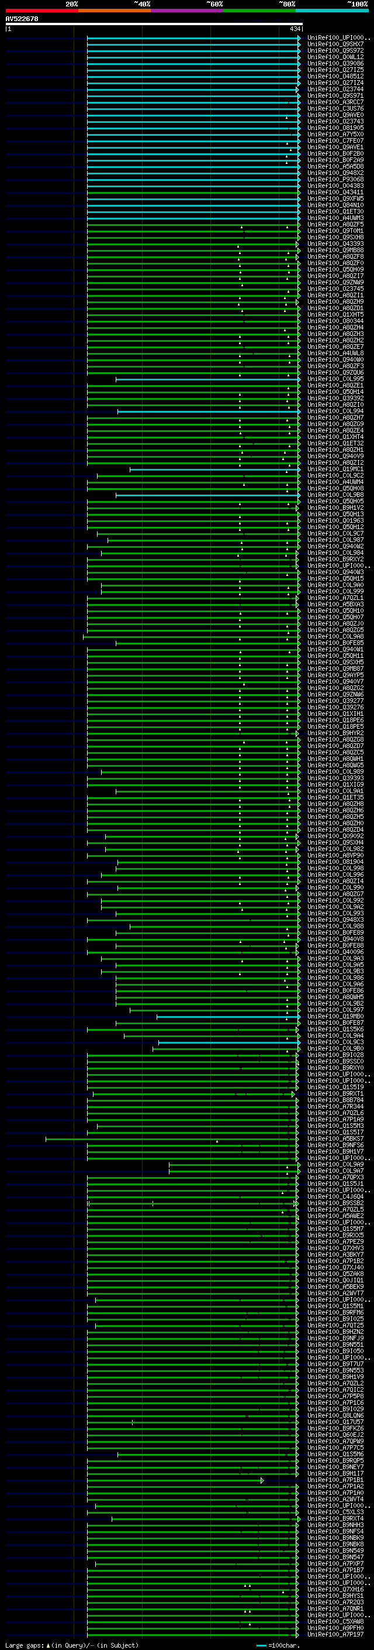The width and height of the screenshot is (374, 1650).
Task: Select hit label UniRef100_C5XAW8
Action: coord(335,1622)
